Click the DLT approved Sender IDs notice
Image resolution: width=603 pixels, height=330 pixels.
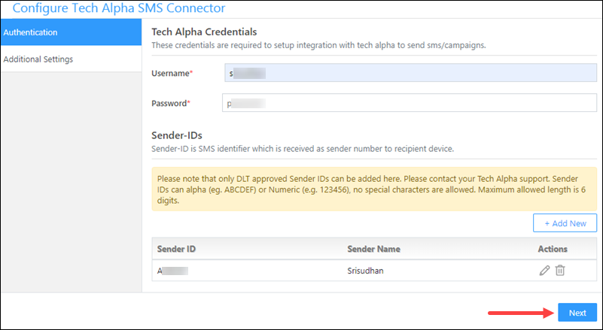(374, 189)
